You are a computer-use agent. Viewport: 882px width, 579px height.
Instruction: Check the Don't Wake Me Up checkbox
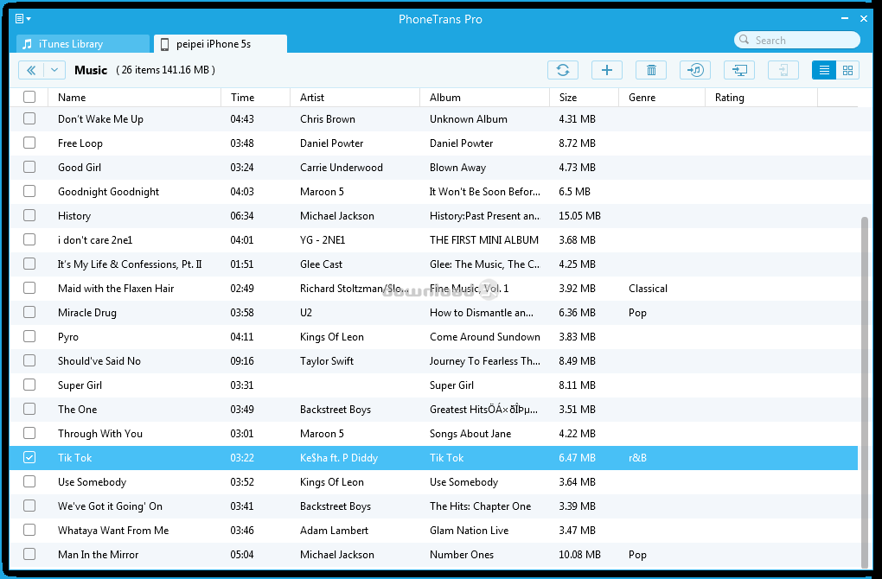[x=29, y=118]
